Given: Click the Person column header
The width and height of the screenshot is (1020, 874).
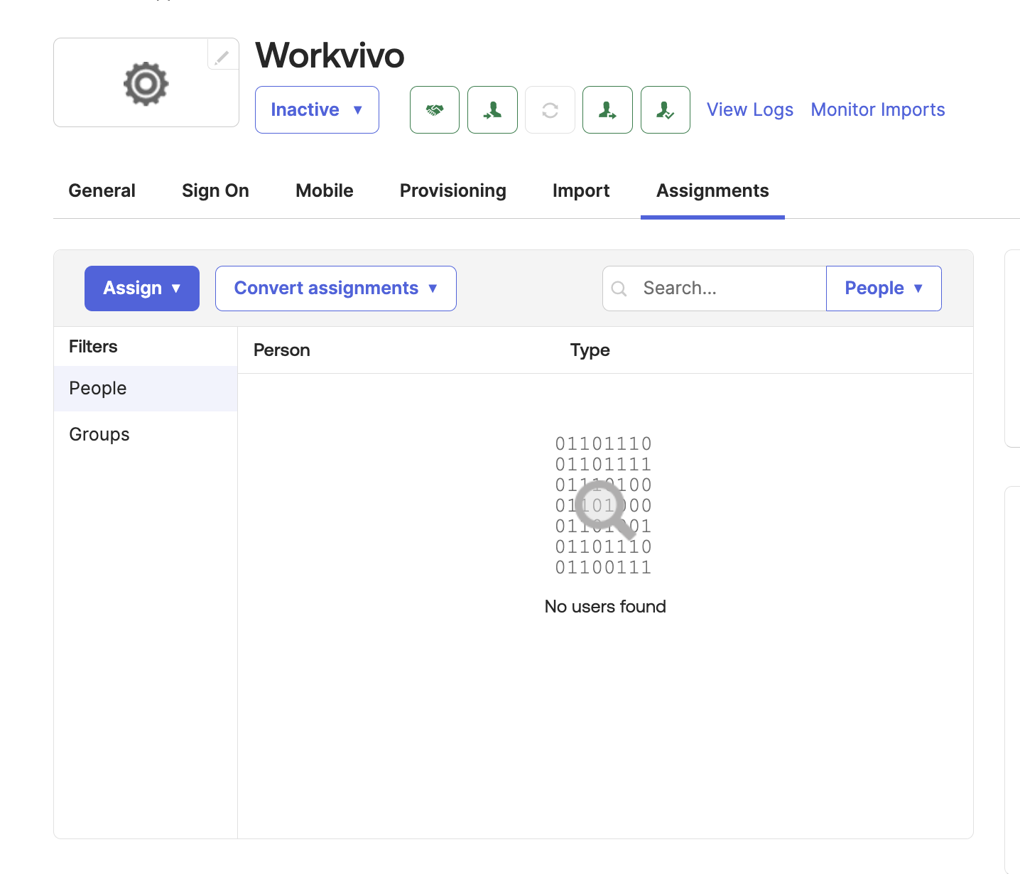Looking at the screenshot, I should click(282, 350).
